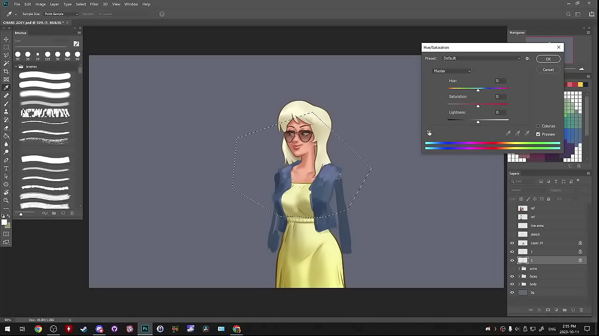
Task: Hide the bg layer with its eye icon
Action: tap(512, 293)
